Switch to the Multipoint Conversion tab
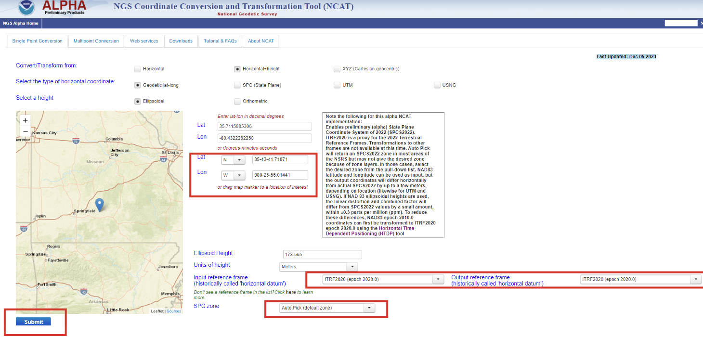The image size is (703, 337). 96,41
